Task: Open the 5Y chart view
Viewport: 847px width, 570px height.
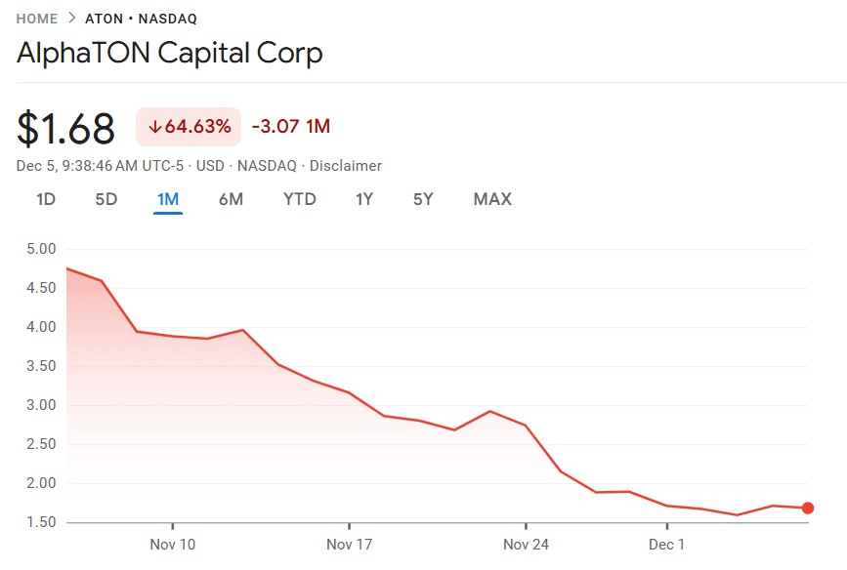Action: [x=422, y=199]
